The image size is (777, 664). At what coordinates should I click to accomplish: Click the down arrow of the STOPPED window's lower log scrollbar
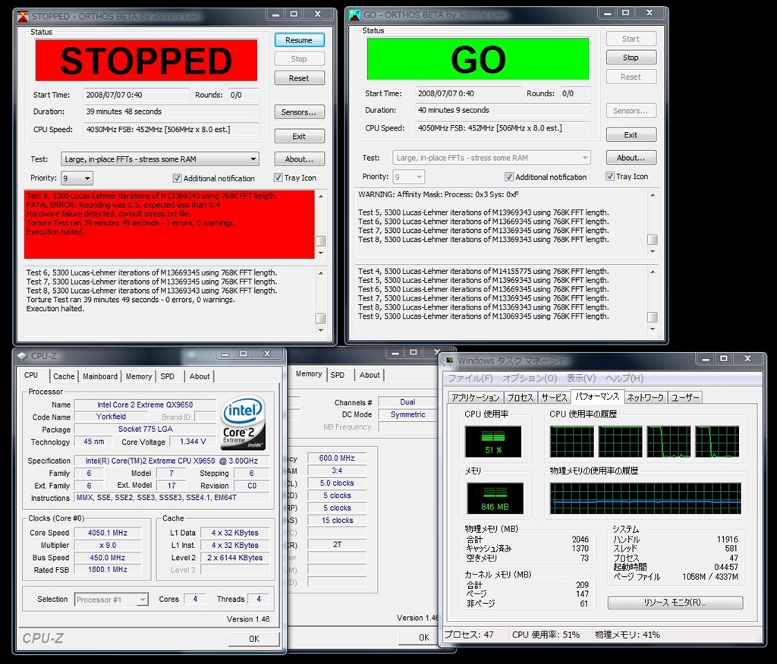coord(321,331)
